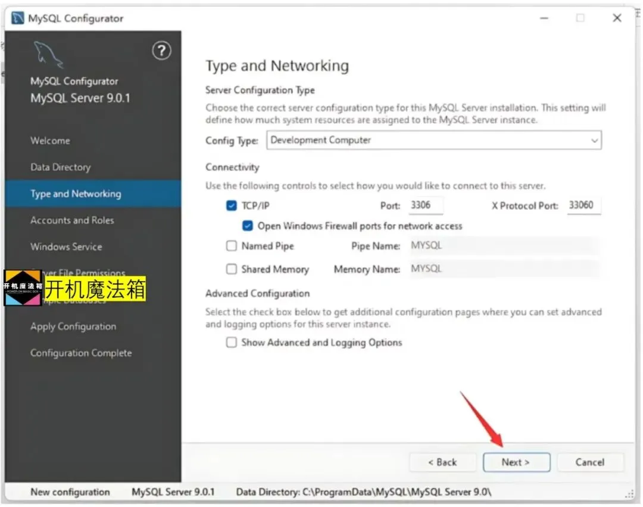Check Show Advanced and Logging Options
This screenshot has width=643, height=507.
[x=231, y=342]
